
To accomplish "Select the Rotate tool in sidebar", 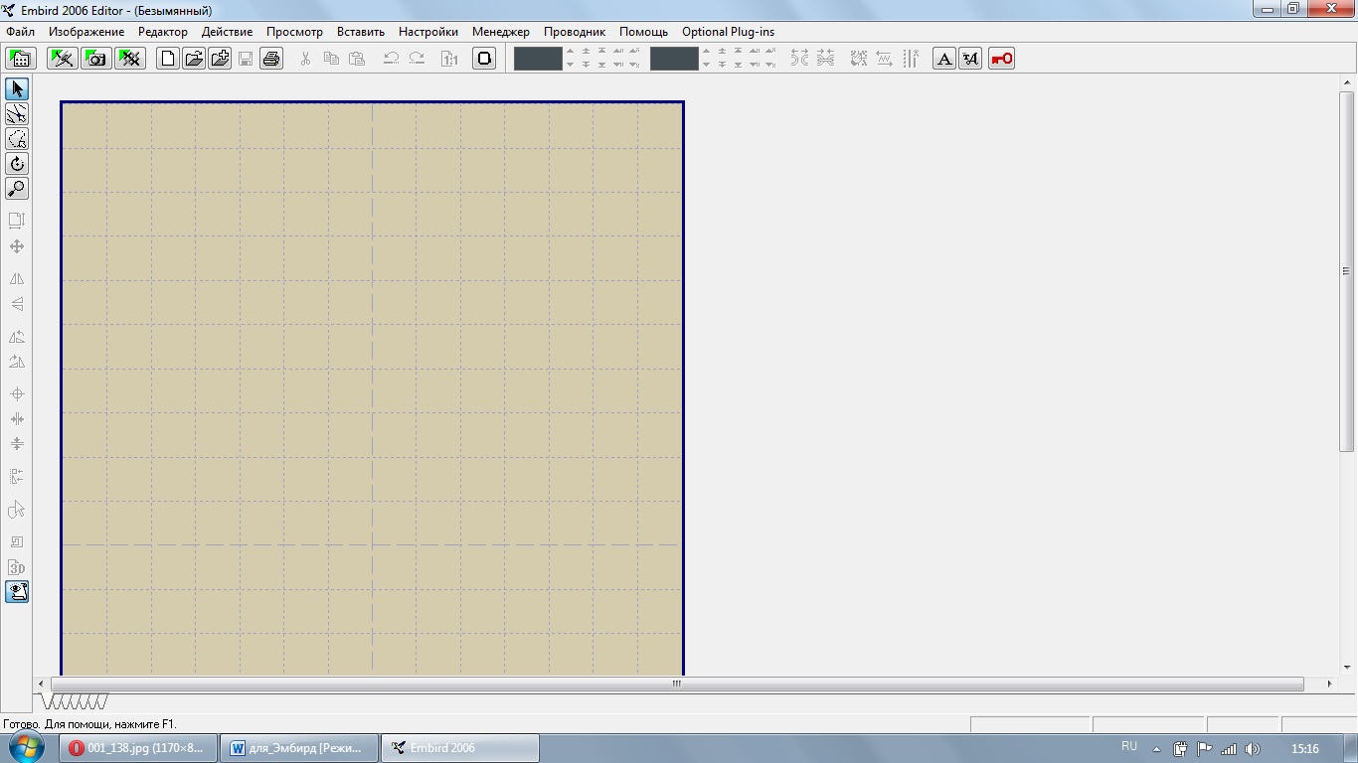I will click(x=17, y=164).
